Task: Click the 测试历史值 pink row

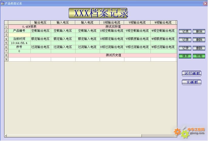Action: pos(113,55)
